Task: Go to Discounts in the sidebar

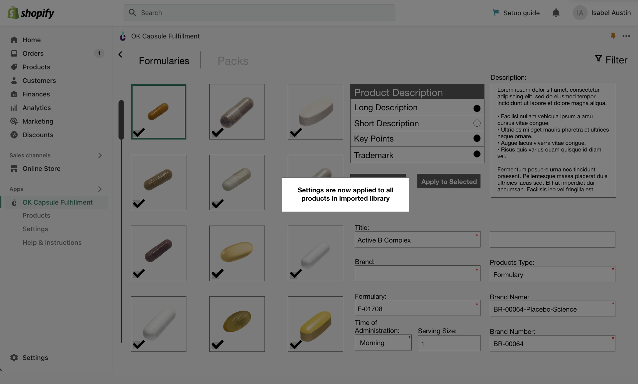Action: tap(38, 135)
